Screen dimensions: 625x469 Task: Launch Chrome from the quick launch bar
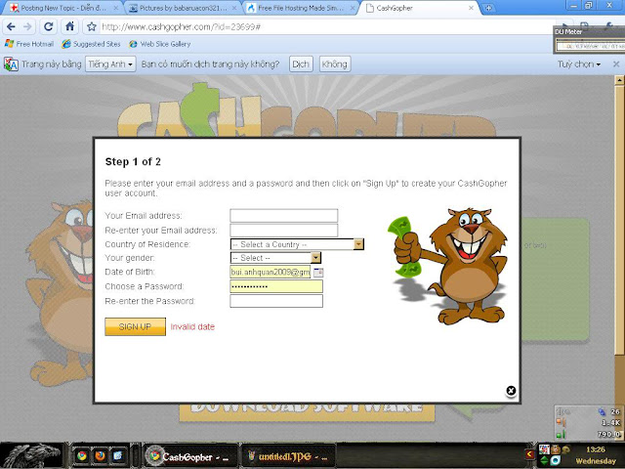pyautogui.click(x=82, y=455)
